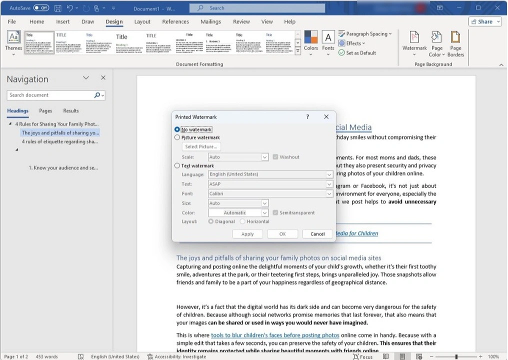Click the Effects icon
508x360 pixels.
tap(351, 43)
